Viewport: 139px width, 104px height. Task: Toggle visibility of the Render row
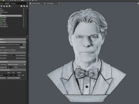pos(25,10)
